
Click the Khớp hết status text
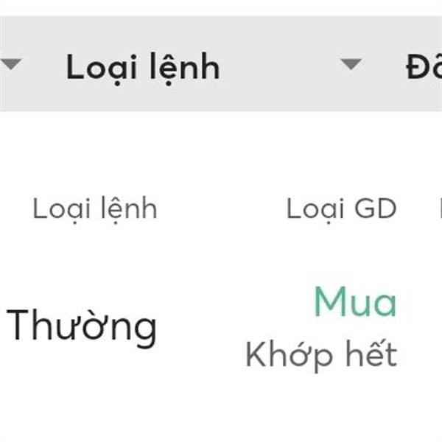click(321, 355)
